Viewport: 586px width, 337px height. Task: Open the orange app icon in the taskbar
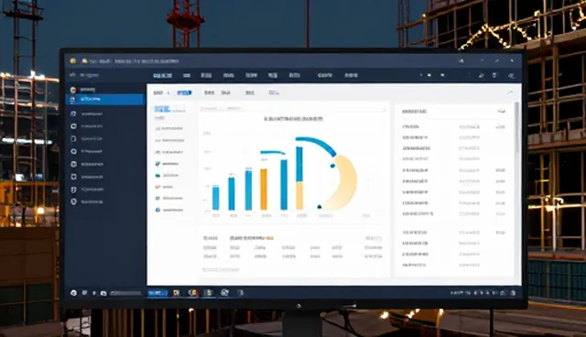tap(192, 292)
